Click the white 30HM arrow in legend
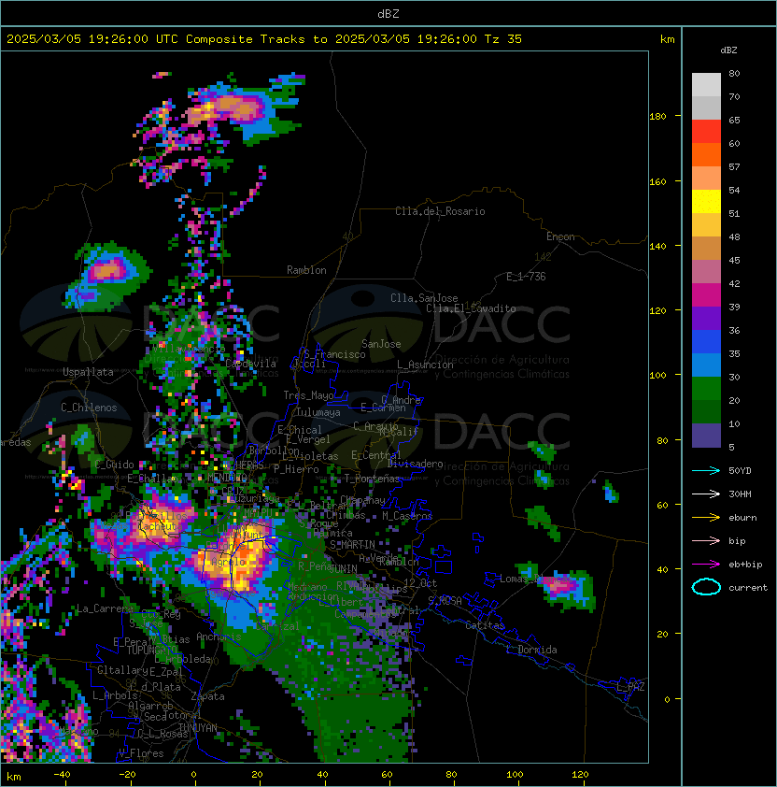The image size is (777, 787). (x=706, y=494)
